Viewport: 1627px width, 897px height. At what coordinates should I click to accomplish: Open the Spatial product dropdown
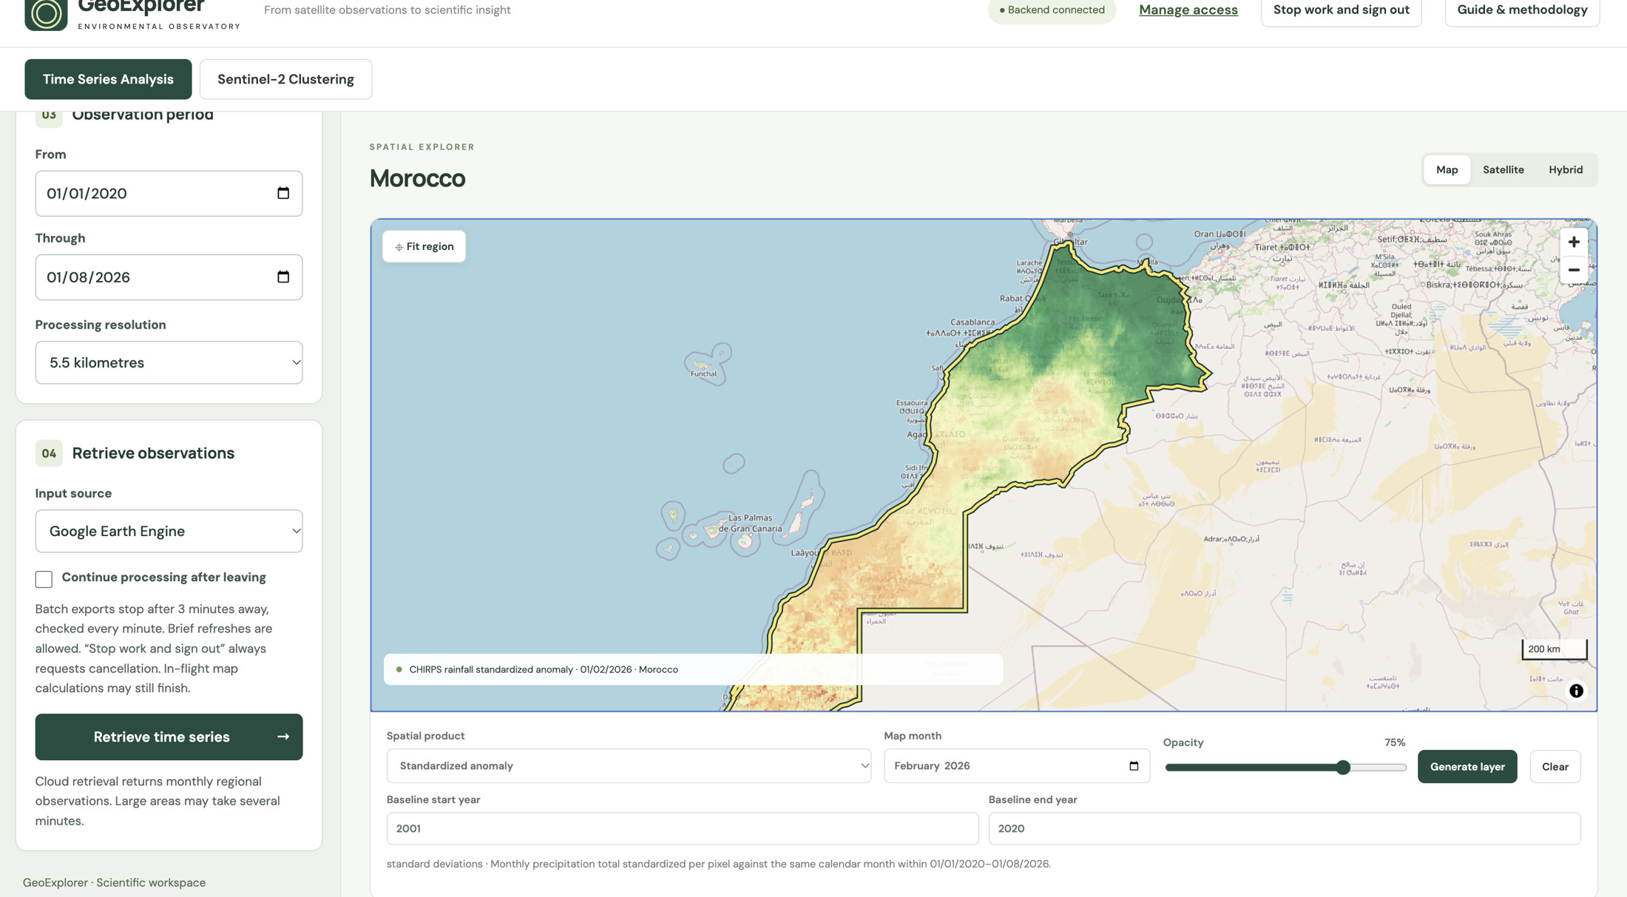(629, 765)
